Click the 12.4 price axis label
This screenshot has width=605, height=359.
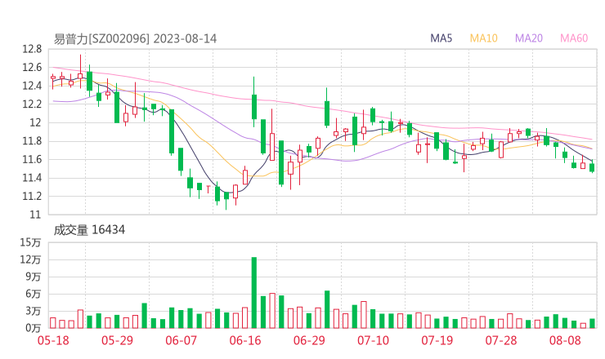click(32, 86)
